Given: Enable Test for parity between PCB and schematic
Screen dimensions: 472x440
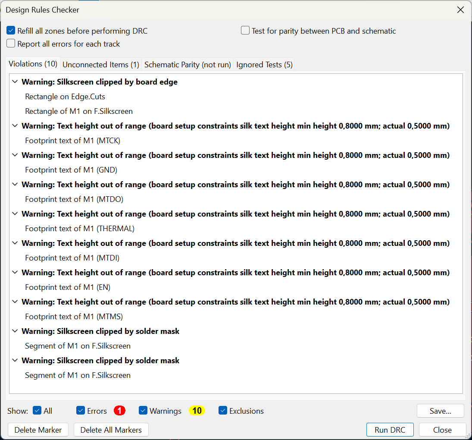Looking at the screenshot, I should tap(245, 31).
